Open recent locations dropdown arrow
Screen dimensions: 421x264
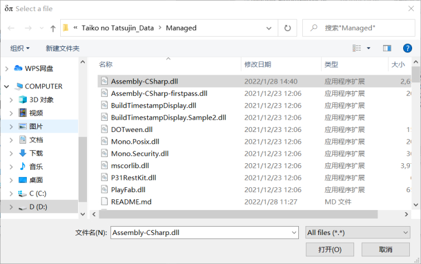(41, 28)
